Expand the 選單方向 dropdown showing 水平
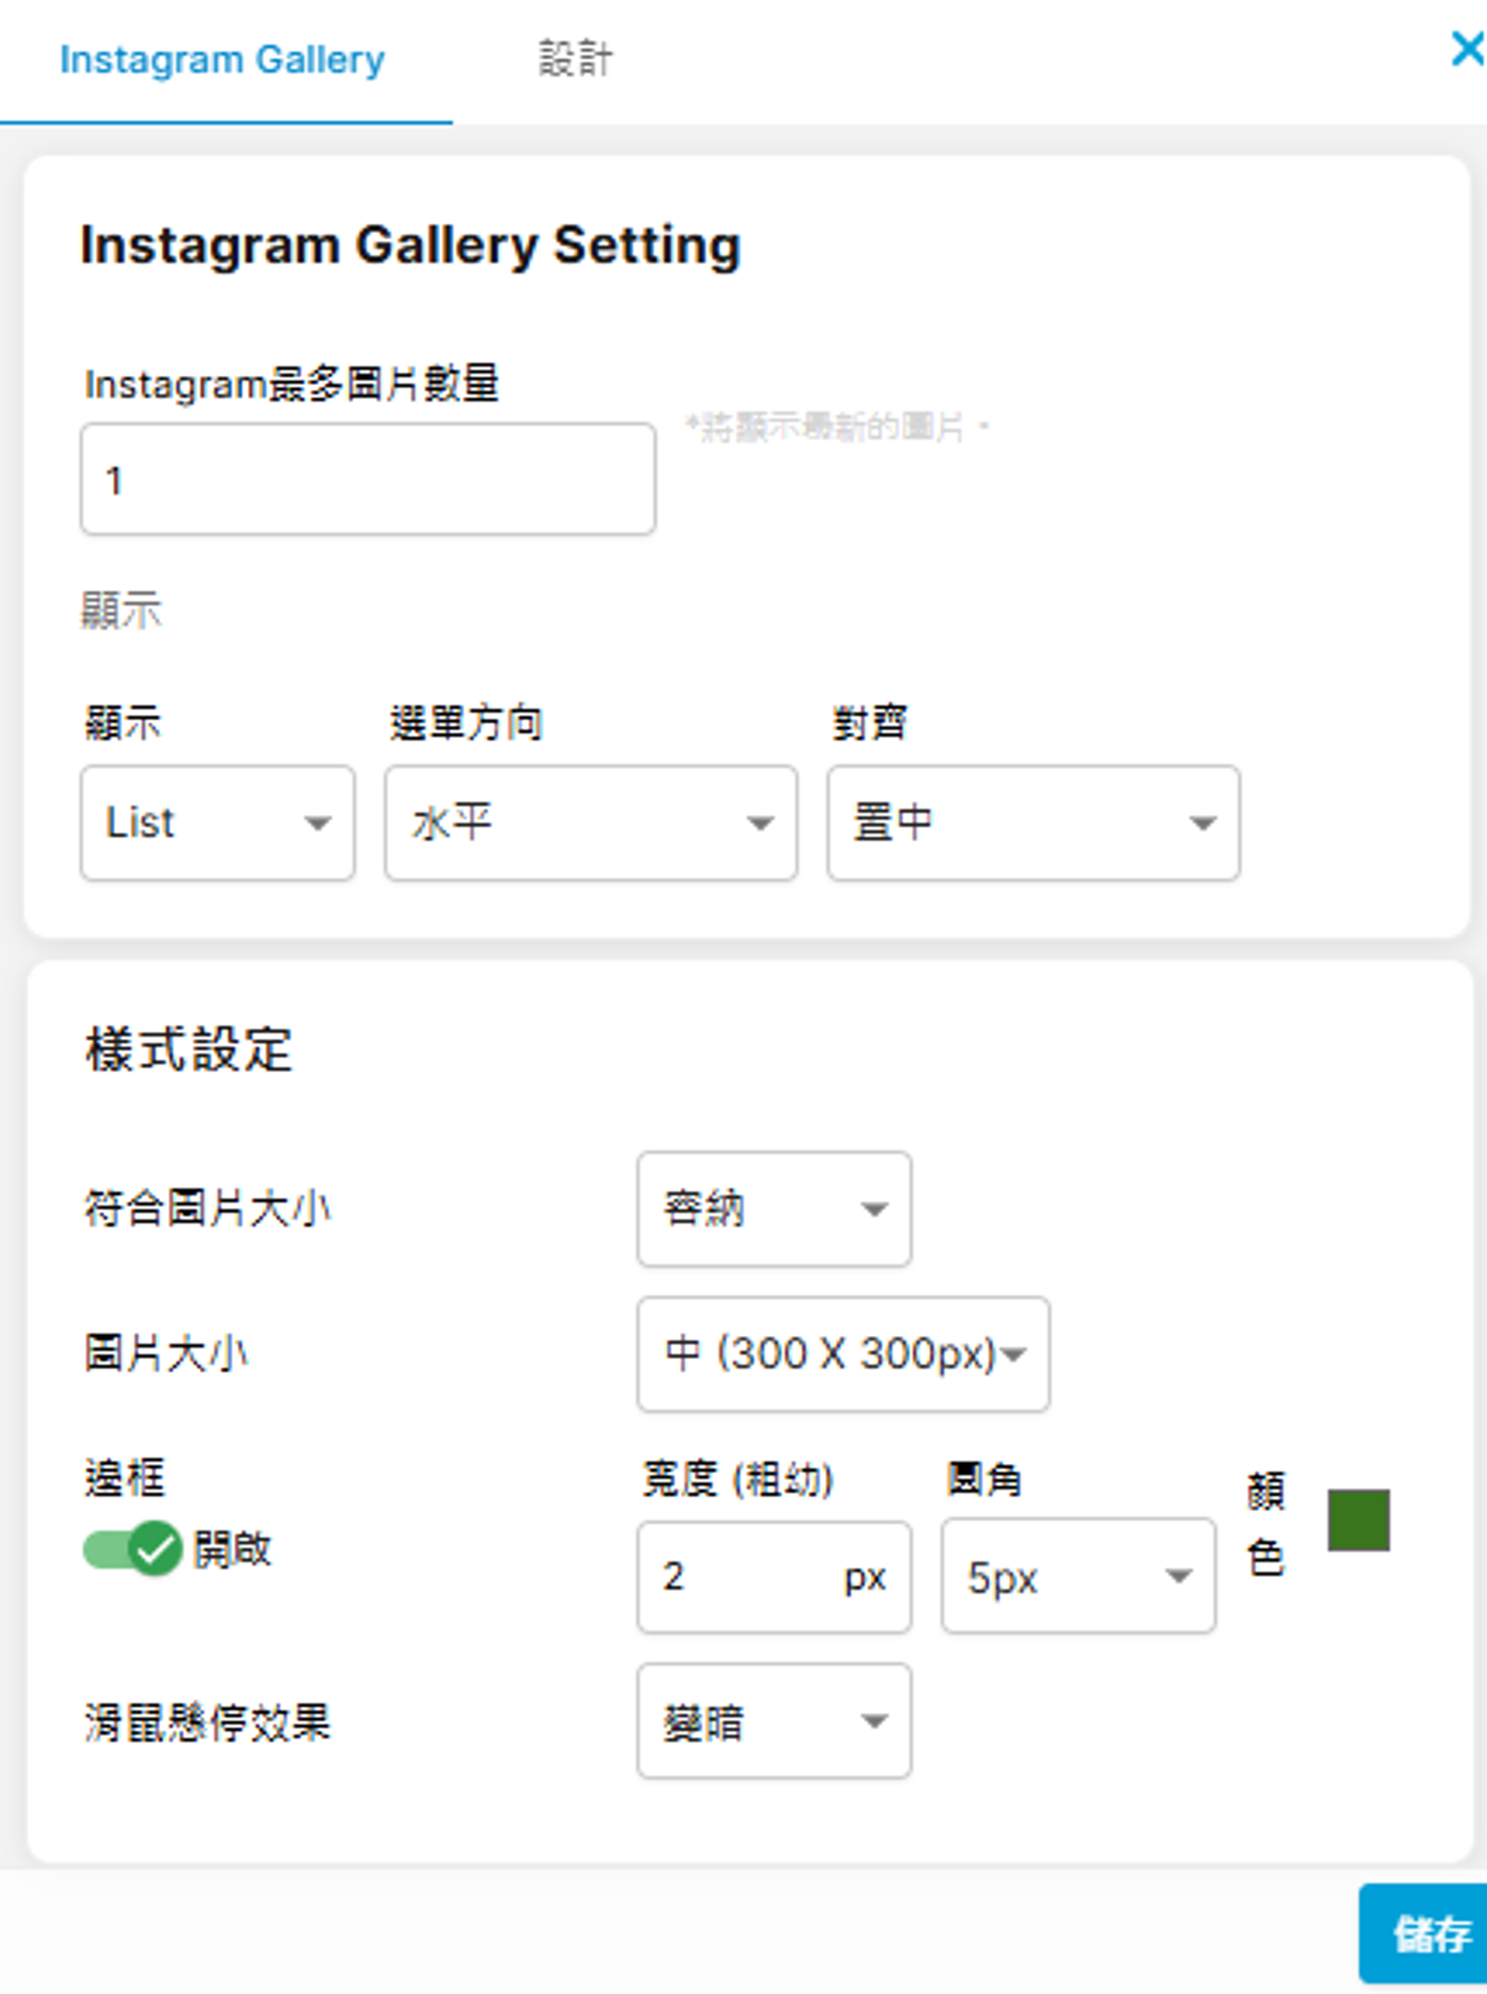The width and height of the screenshot is (1487, 1994). [x=590, y=822]
